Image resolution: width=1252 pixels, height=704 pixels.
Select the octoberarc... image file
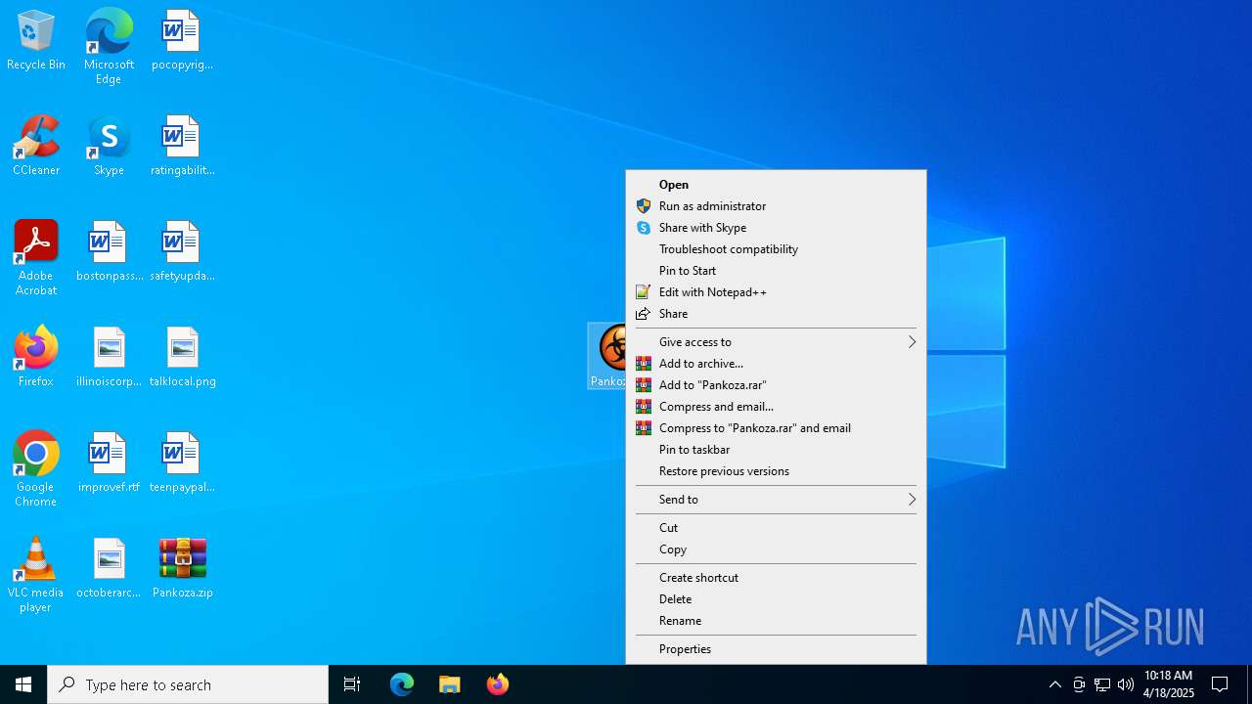[109, 569]
